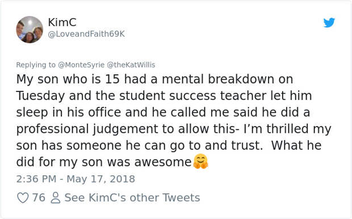Image resolution: width=352 pixels, height=219 pixels.
Task: Click the word thrilled in the tweet
Action: point(287,129)
